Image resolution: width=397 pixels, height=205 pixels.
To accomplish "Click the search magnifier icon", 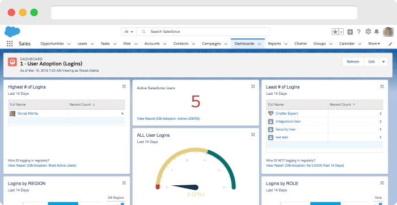I will coord(144,32).
